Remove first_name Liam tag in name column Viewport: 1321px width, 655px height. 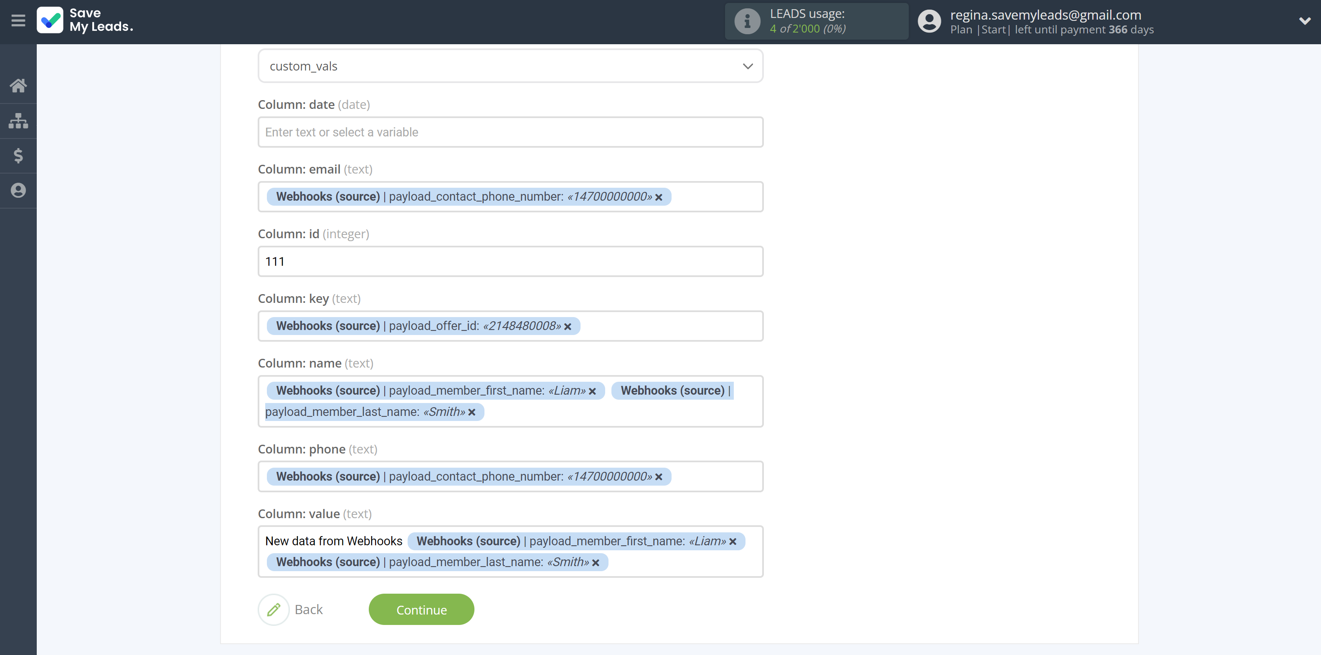point(592,391)
